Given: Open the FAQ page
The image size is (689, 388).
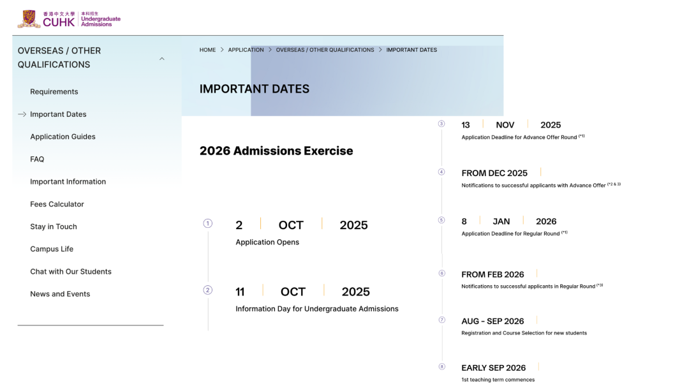Looking at the screenshot, I should pyautogui.click(x=37, y=159).
